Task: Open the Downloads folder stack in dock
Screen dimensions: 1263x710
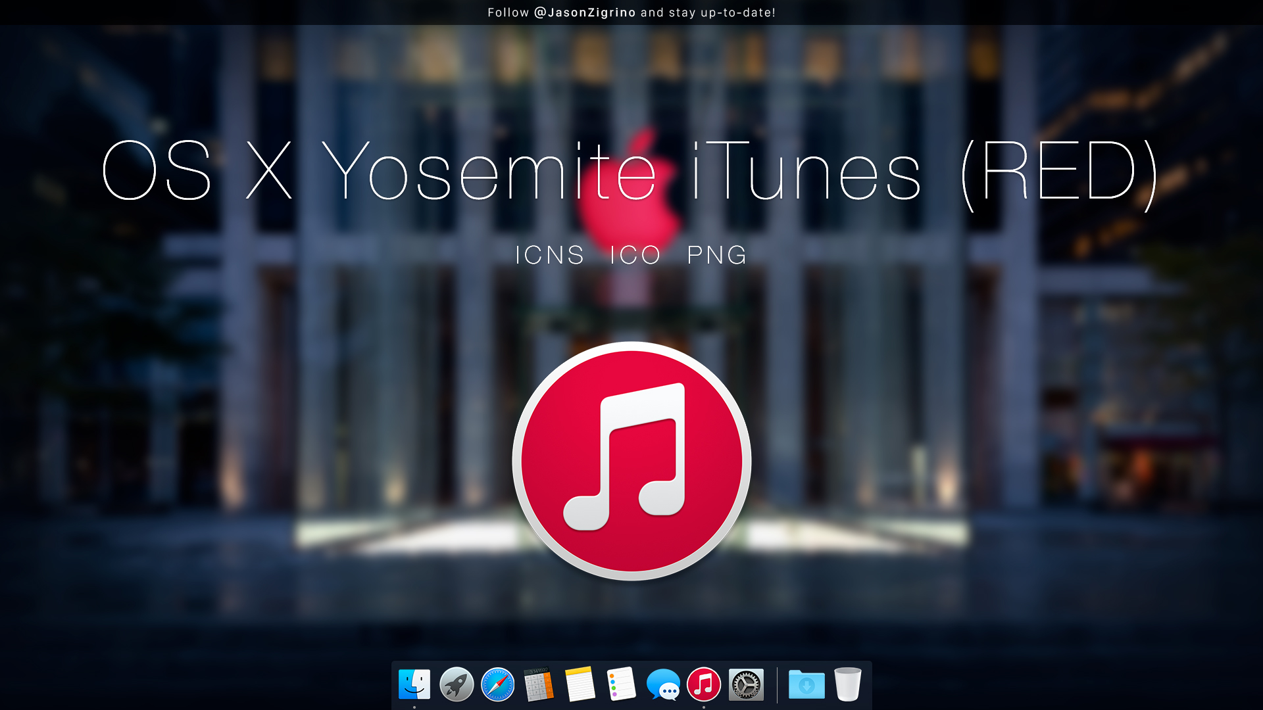Action: click(806, 685)
